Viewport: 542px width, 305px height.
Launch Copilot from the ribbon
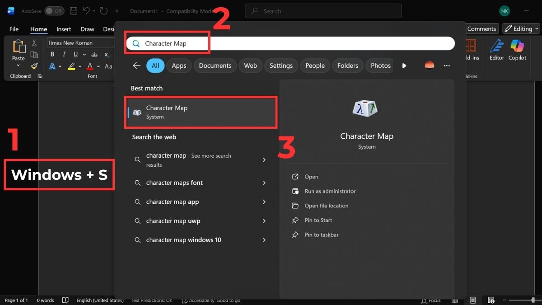click(517, 49)
